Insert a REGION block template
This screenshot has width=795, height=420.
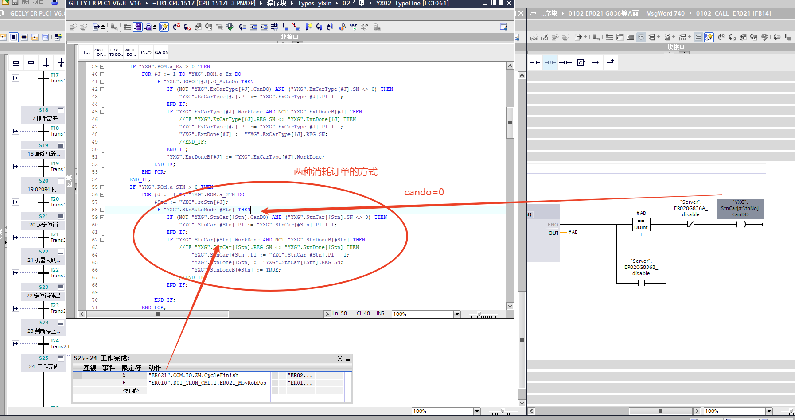click(x=161, y=52)
